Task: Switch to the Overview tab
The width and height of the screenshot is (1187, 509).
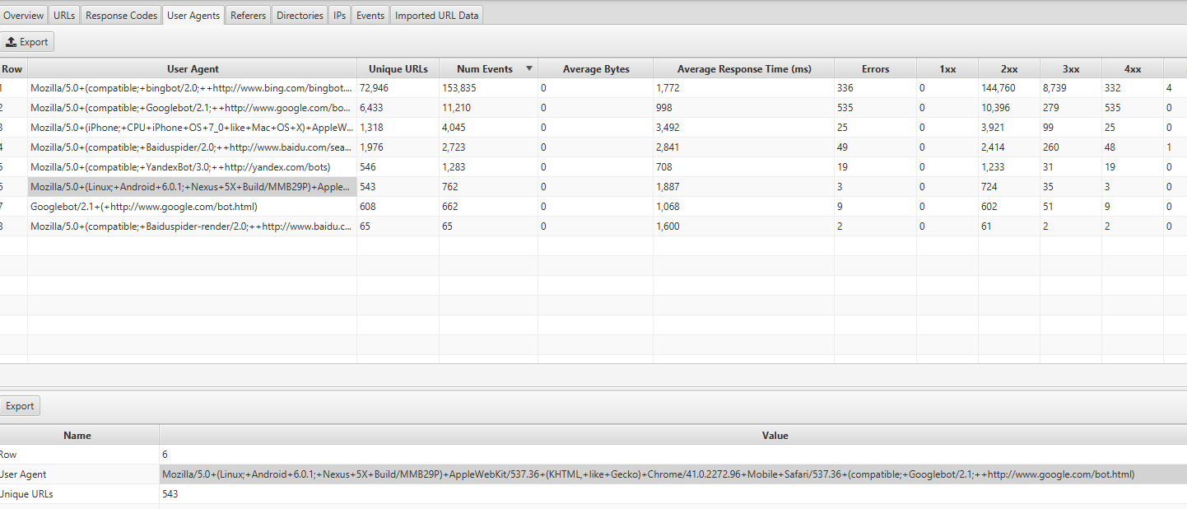Action: pos(23,15)
